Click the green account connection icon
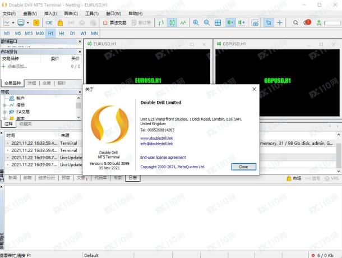This screenshot has height=258, width=342. pyautogui.click(x=318, y=22)
